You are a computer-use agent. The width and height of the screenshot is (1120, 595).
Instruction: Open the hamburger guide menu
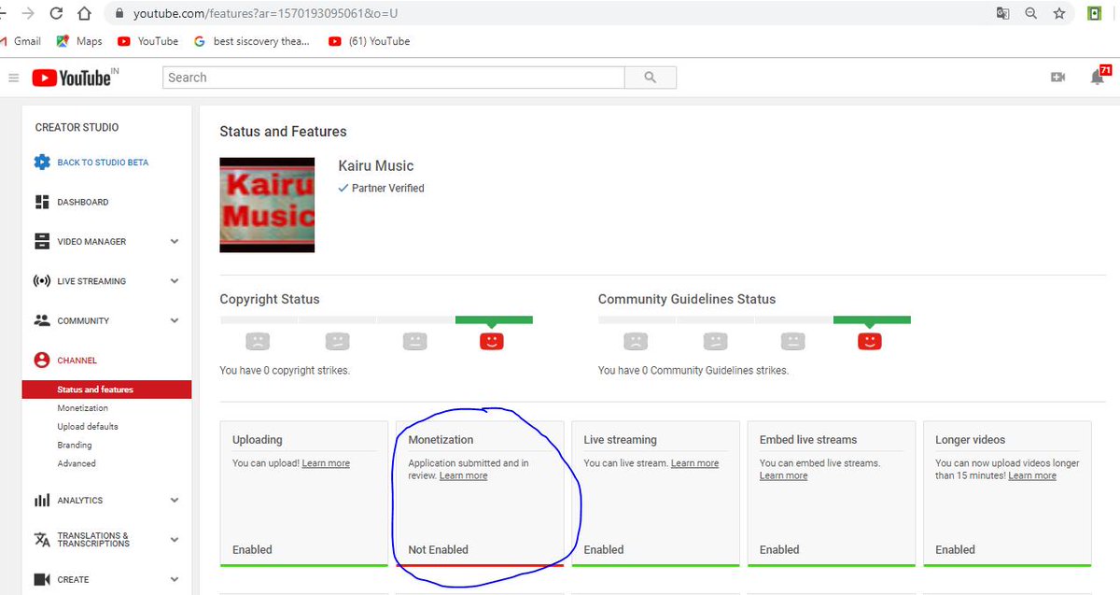pos(14,78)
